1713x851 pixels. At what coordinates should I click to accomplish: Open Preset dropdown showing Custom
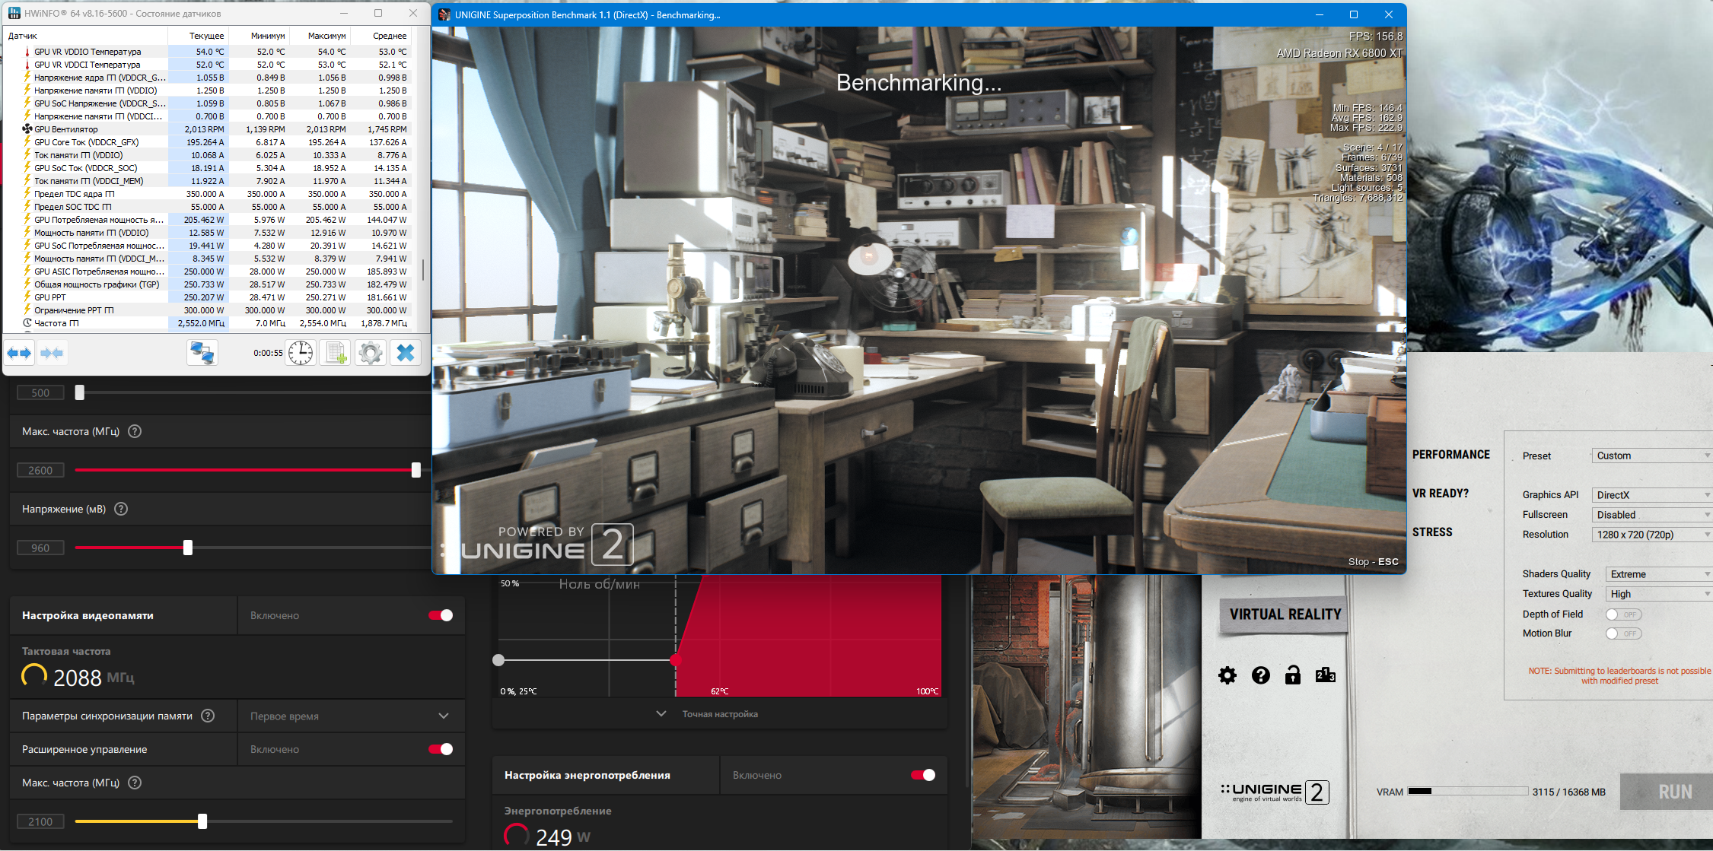coord(1651,456)
